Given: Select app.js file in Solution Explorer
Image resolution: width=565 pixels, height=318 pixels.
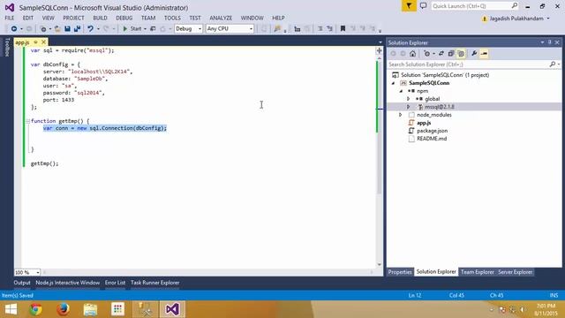Looking at the screenshot, I should [x=424, y=123].
